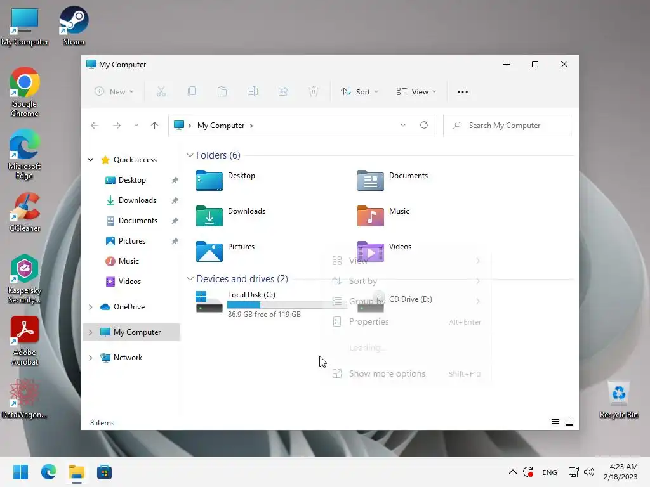Screen dimensions: 650x487
Task: Go back with the left arrow
Action: coord(95,126)
